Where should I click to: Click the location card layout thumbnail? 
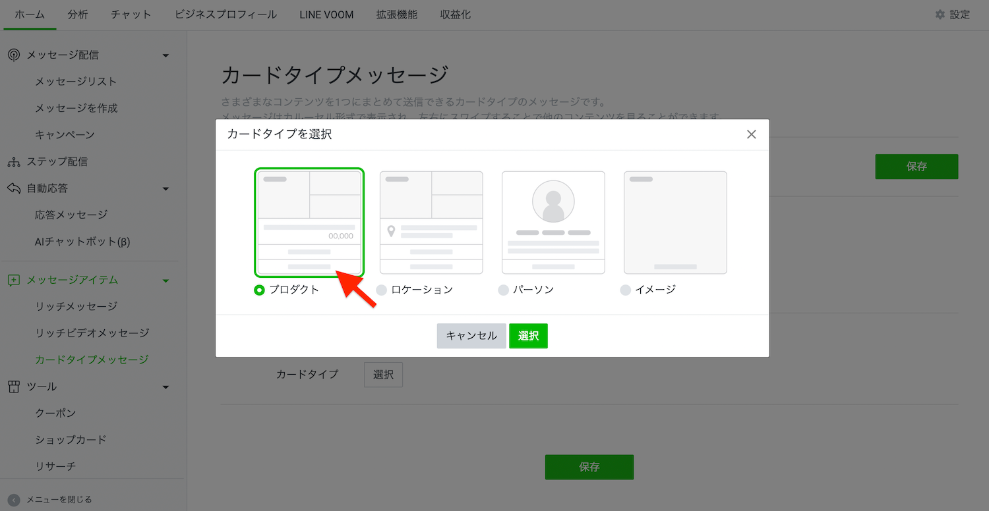431,223
